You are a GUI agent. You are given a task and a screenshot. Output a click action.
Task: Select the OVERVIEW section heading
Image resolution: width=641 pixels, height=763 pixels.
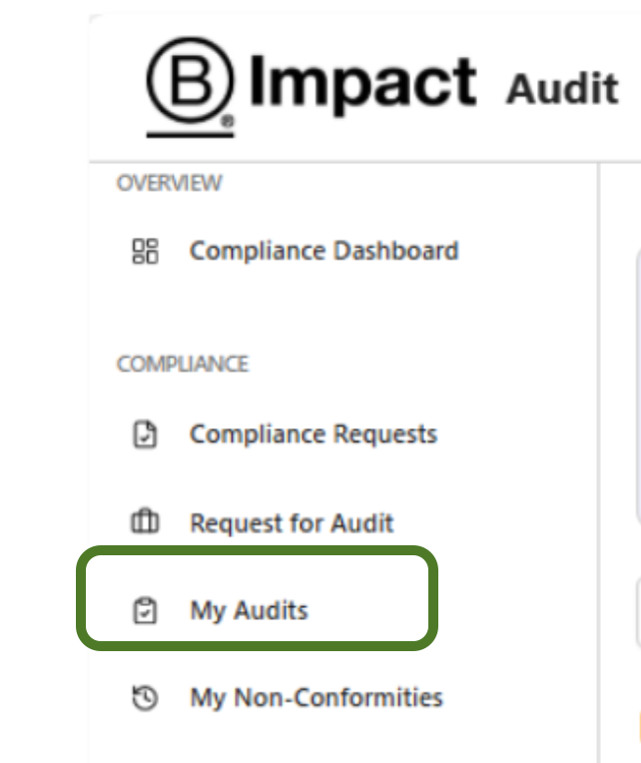pos(170,184)
